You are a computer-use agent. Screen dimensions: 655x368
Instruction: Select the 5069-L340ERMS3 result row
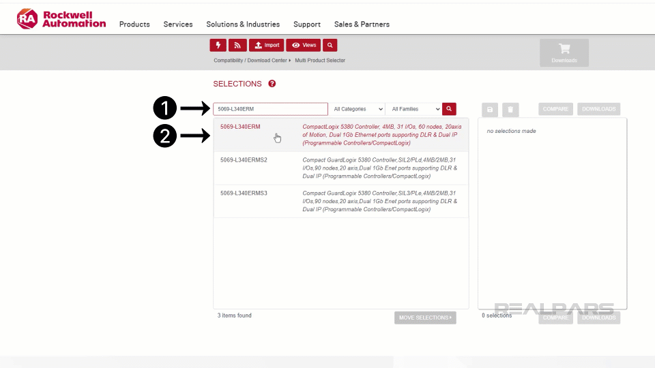click(341, 201)
